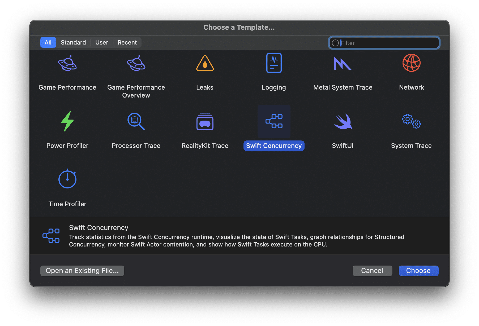Select the Power Profiler lightning icon
Image resolution: width=479 pixels, height=326 pixels.
coord(67,121)
